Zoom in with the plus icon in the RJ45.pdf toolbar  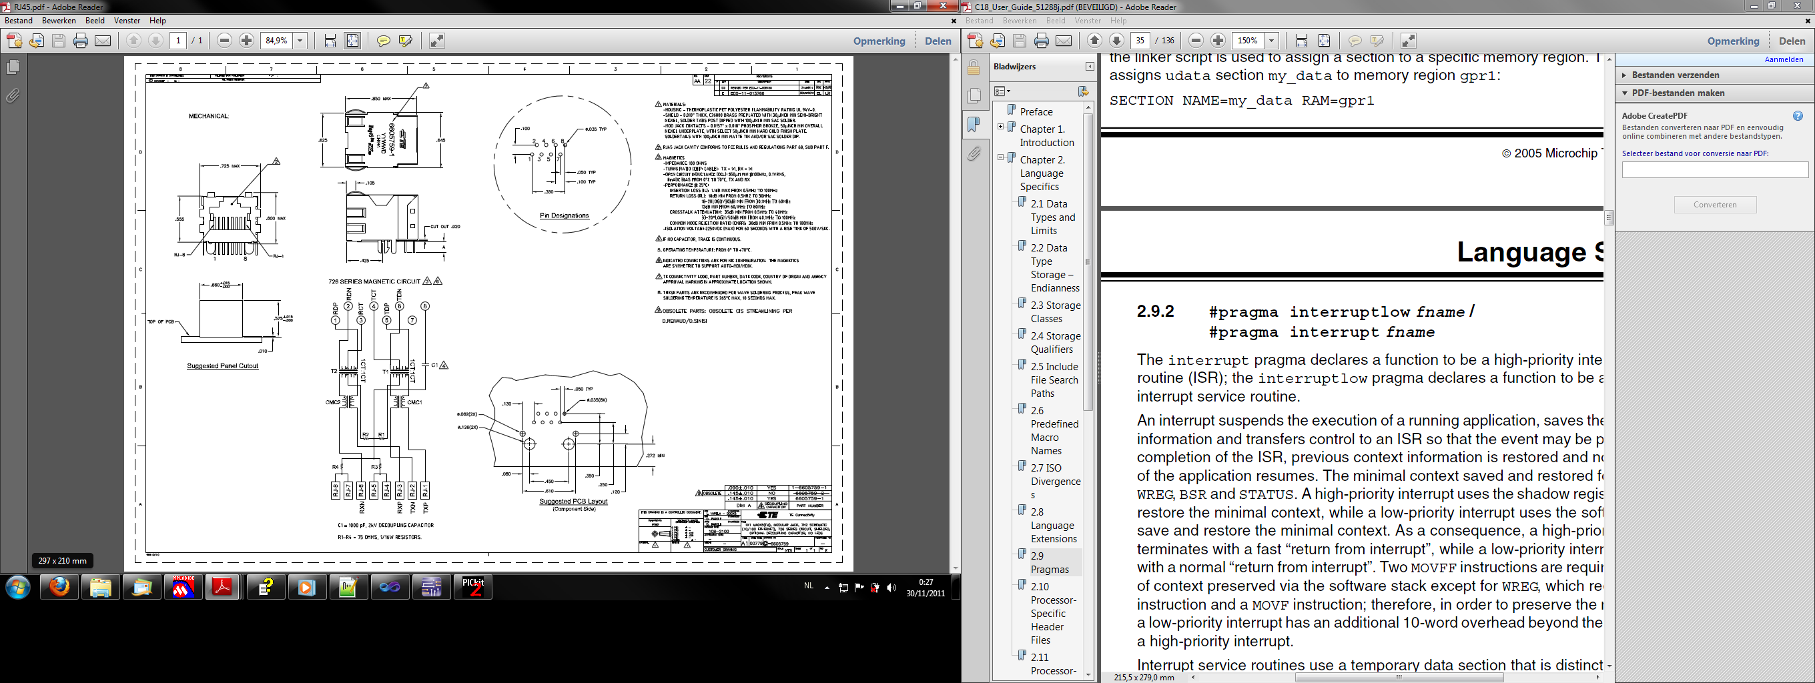click(247, 41)
